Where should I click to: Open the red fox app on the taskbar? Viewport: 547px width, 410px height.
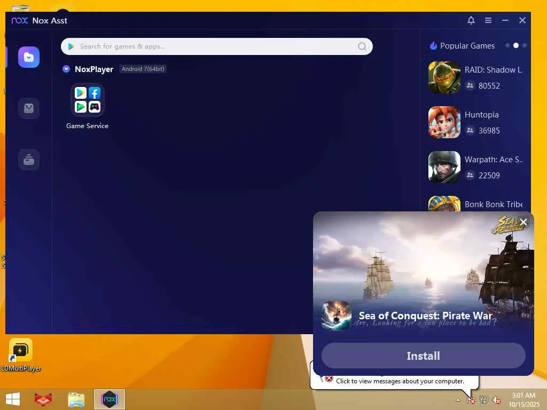[43, 399]
